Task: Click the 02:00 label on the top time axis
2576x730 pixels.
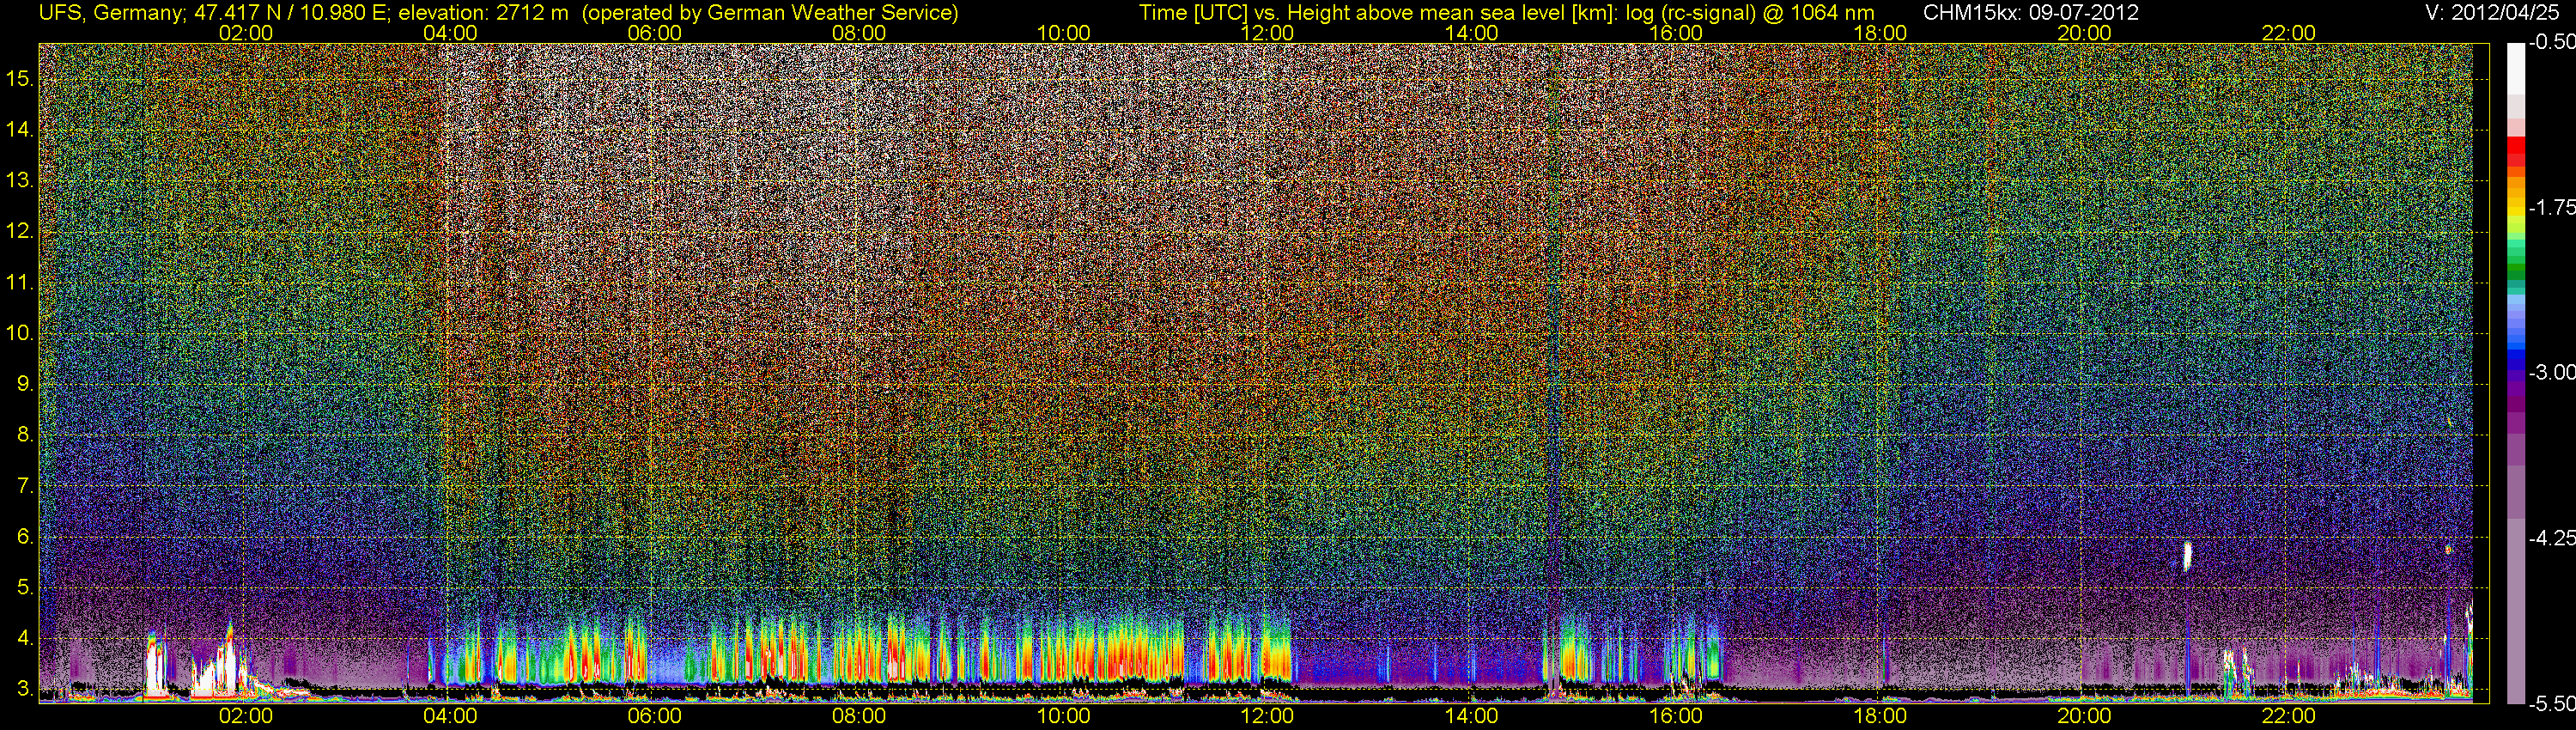Action: pos(246,33)
